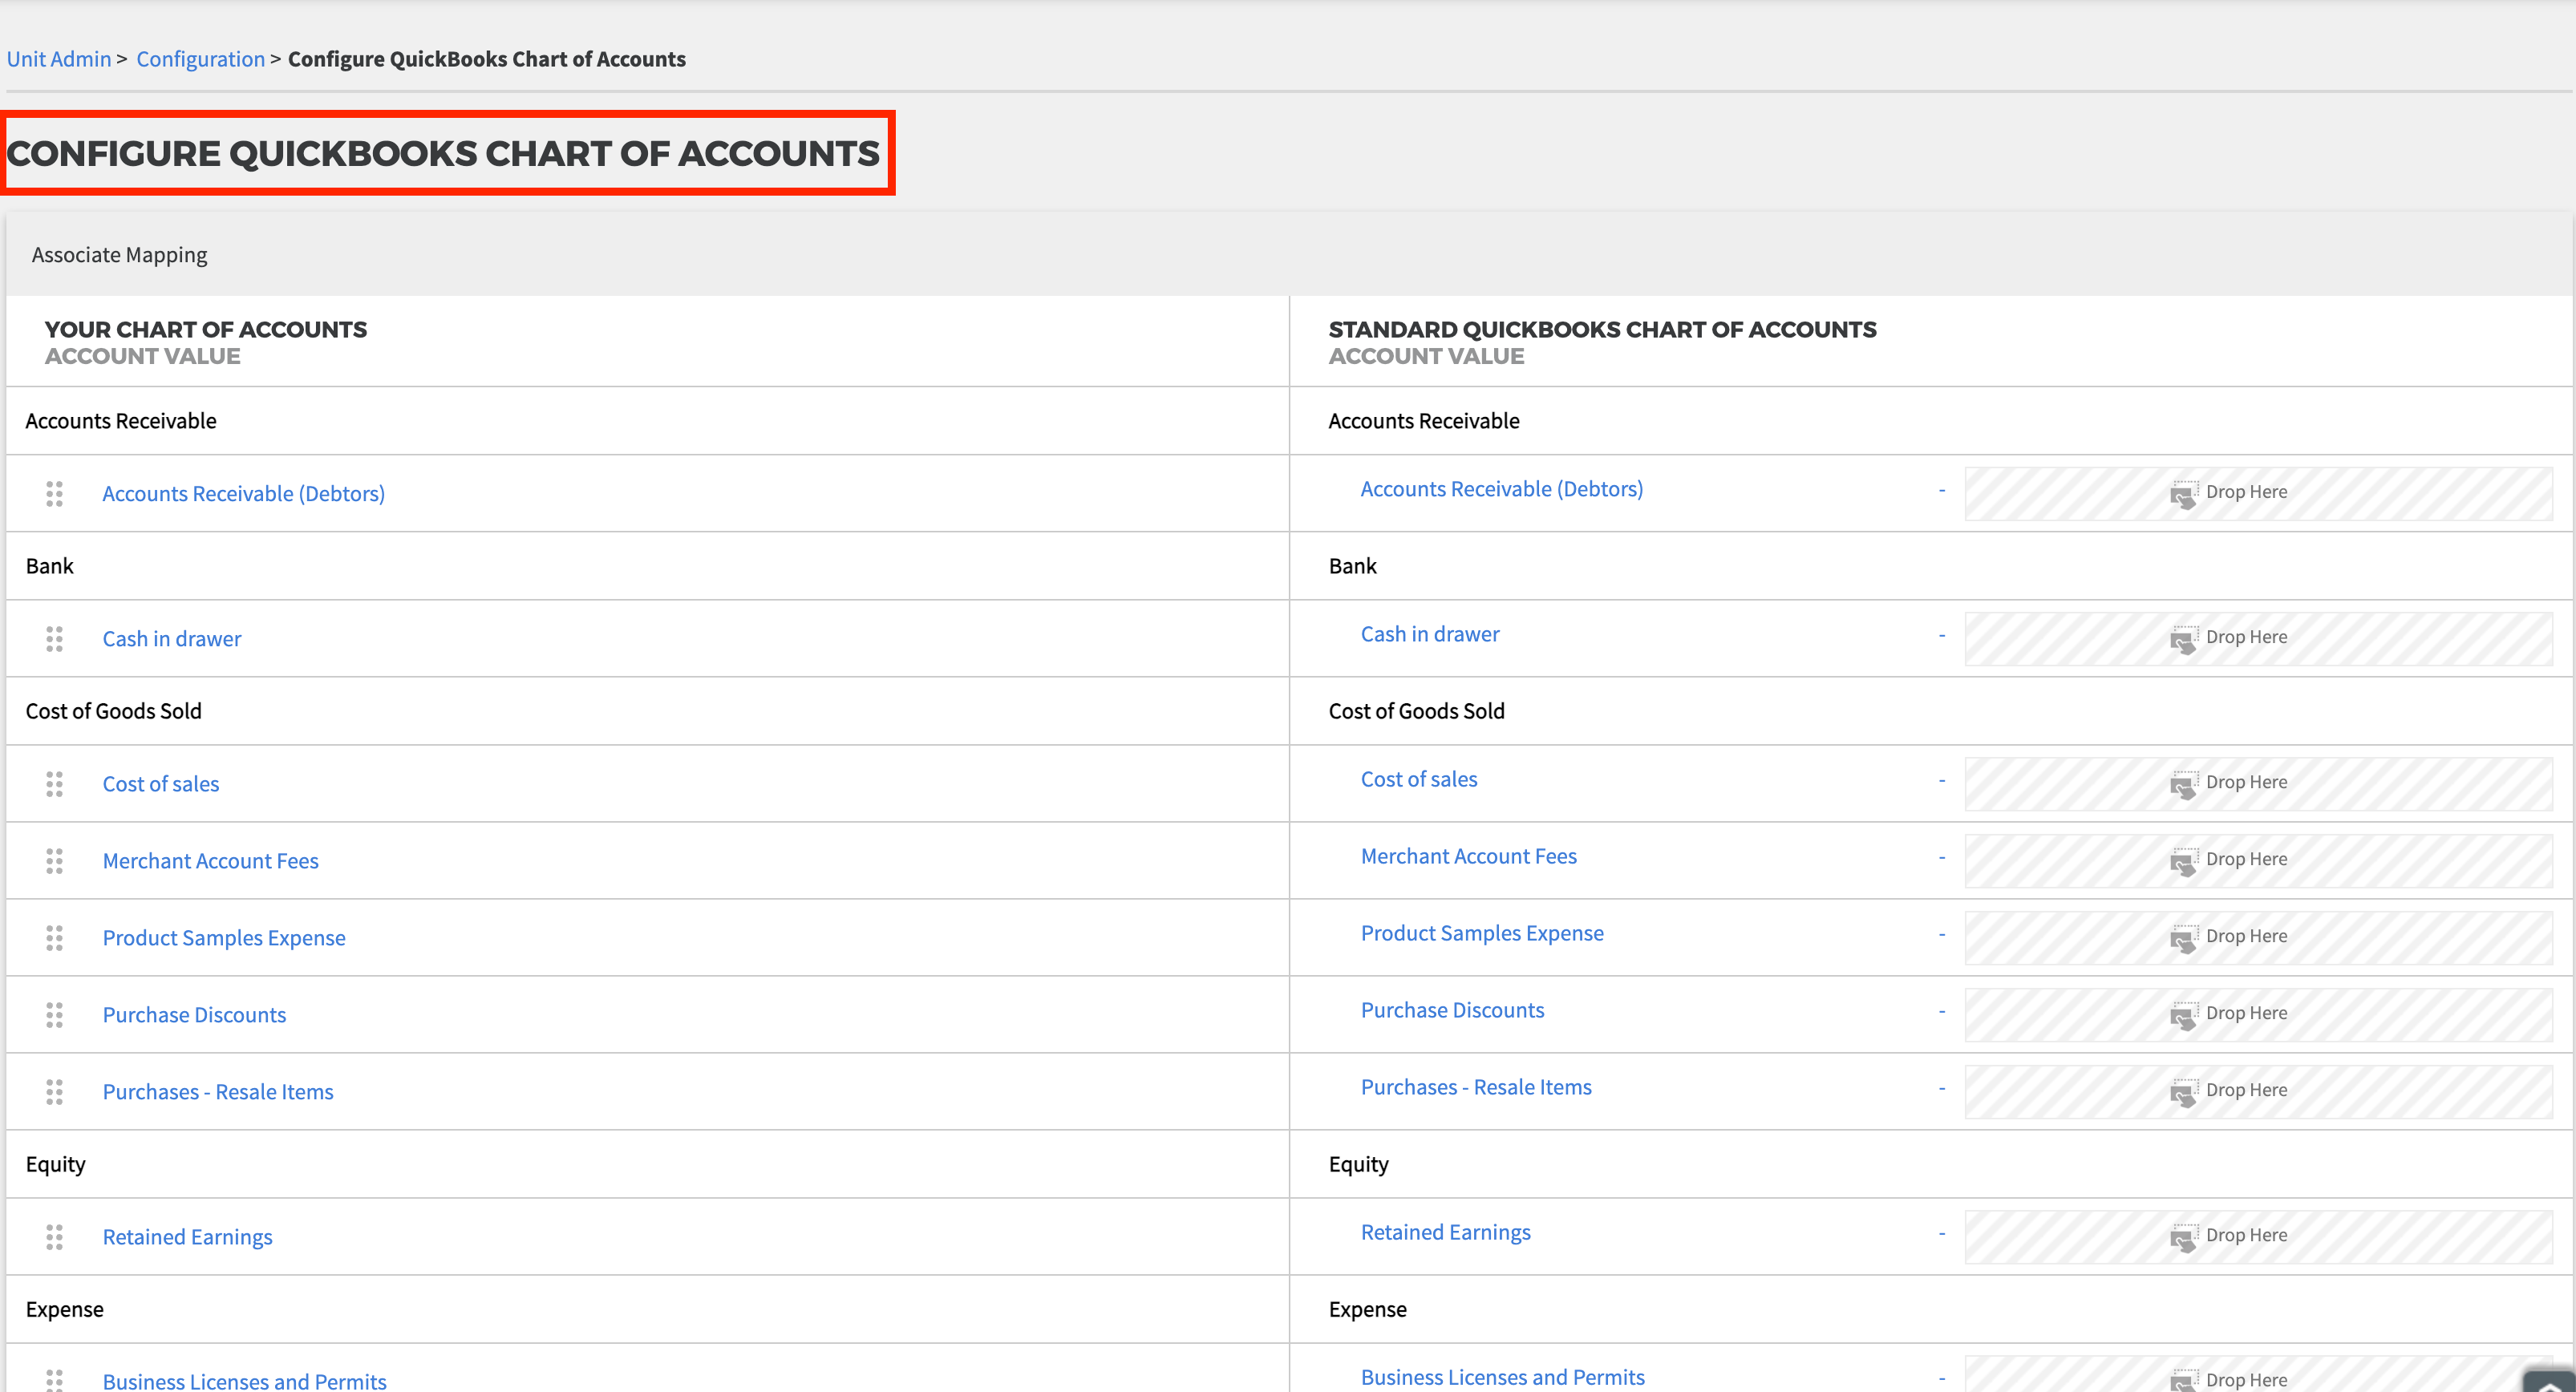Image resolution: width=2576 pixels, height=1392 pixels.
Task: Click Business Licenses and Permits in your chart
Action: tap(244, 1381)
